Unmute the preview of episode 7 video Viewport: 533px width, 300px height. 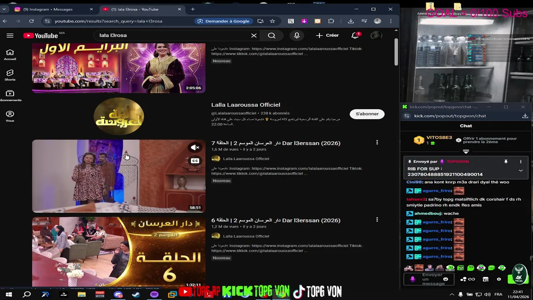195,147
